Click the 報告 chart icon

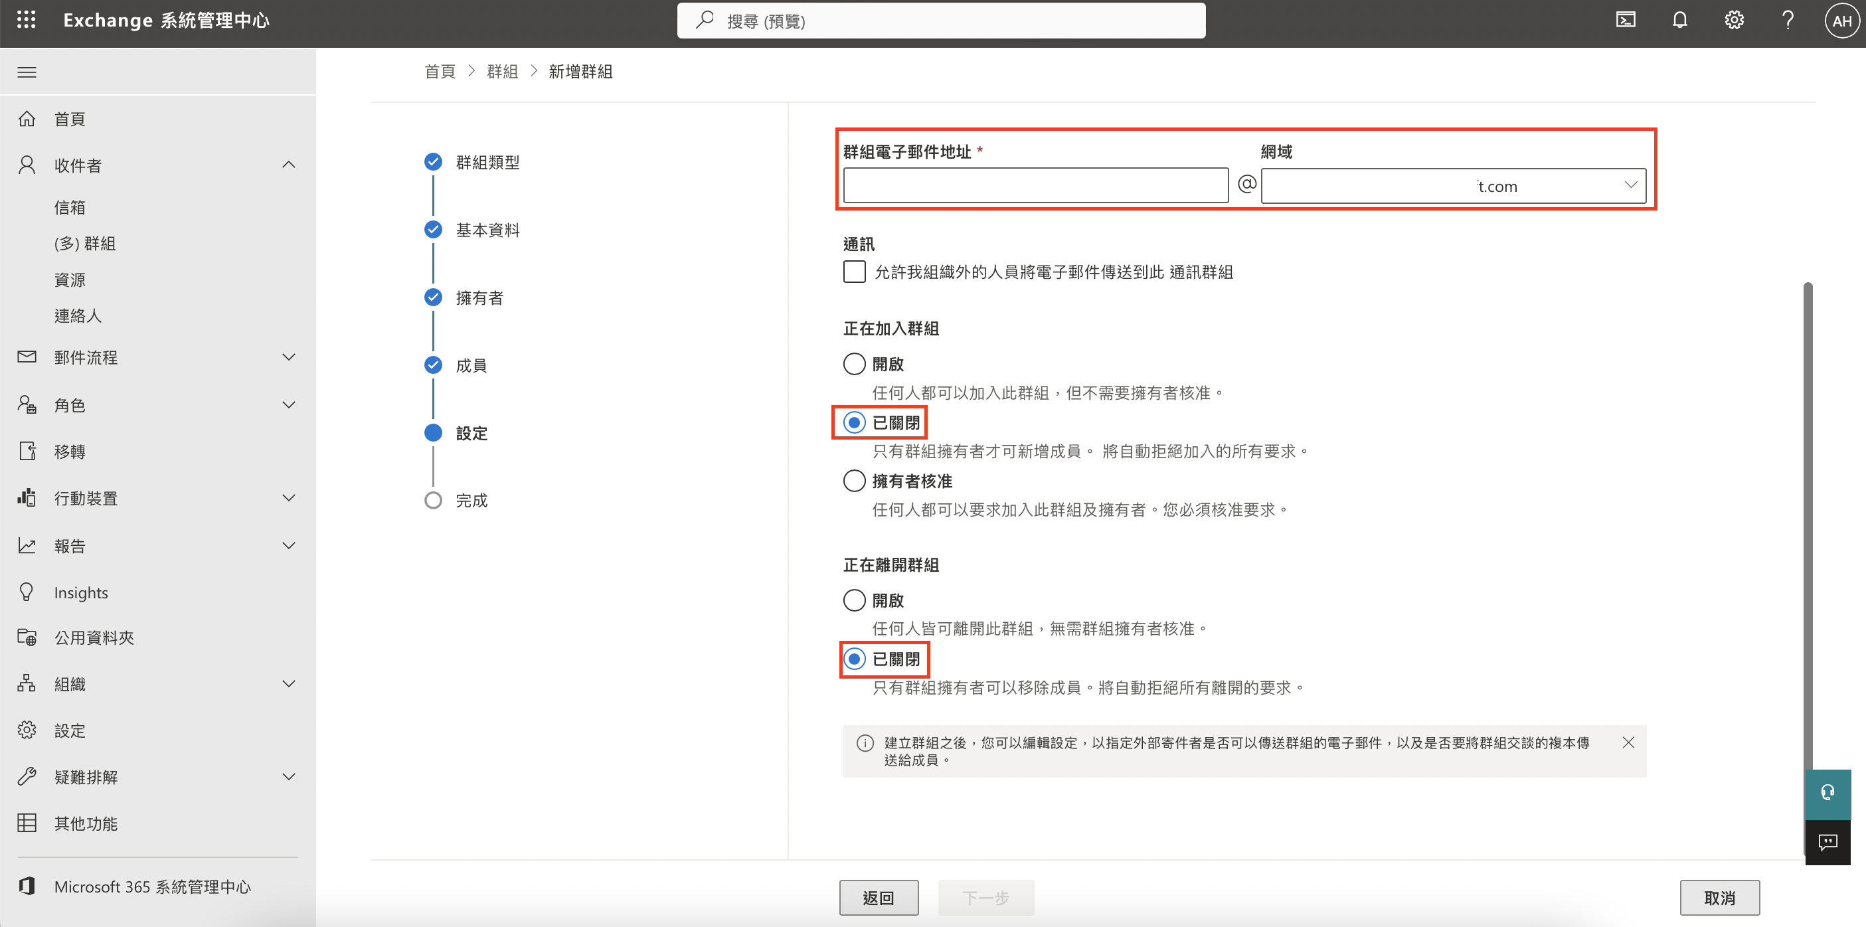(27, 545)
